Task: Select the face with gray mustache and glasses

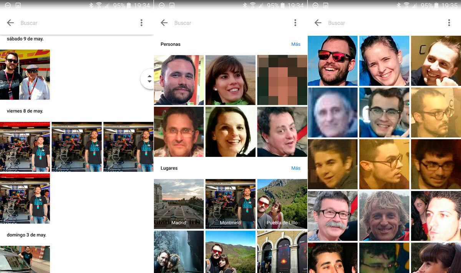Action: (332, 216)
